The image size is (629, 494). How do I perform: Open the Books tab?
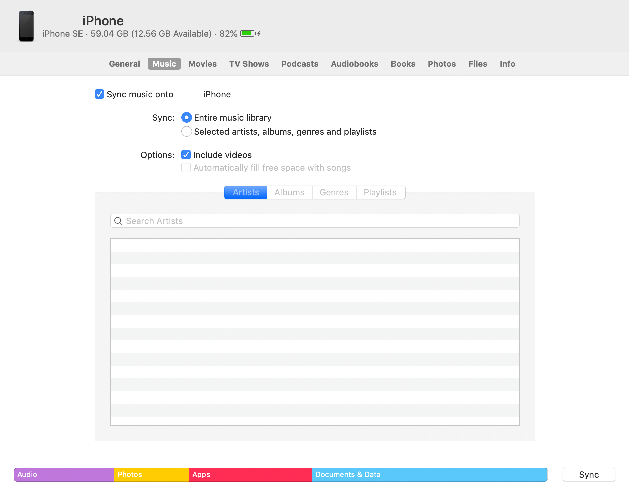[x=403, y=64]
